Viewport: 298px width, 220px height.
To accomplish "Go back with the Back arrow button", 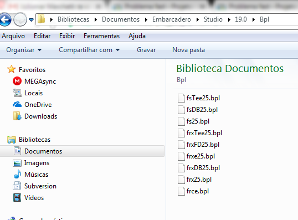I will tap(5, 19).
